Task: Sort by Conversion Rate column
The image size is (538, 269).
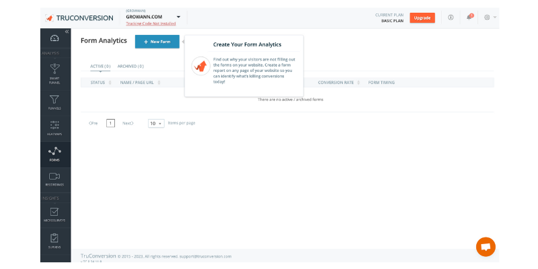Action: (339, 83)
